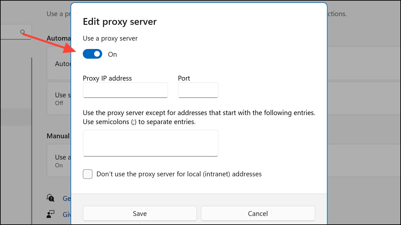Screen dimensions: 401x225
Task: Open the Give feedback icon in Settings
Action: pyautogui.click(x=50, y=213)
